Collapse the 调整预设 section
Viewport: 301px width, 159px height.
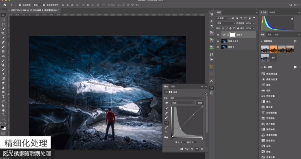262,41
